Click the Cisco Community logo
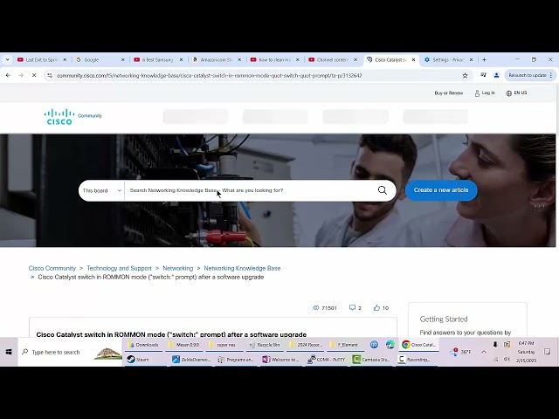 click(x=72, y=116)
